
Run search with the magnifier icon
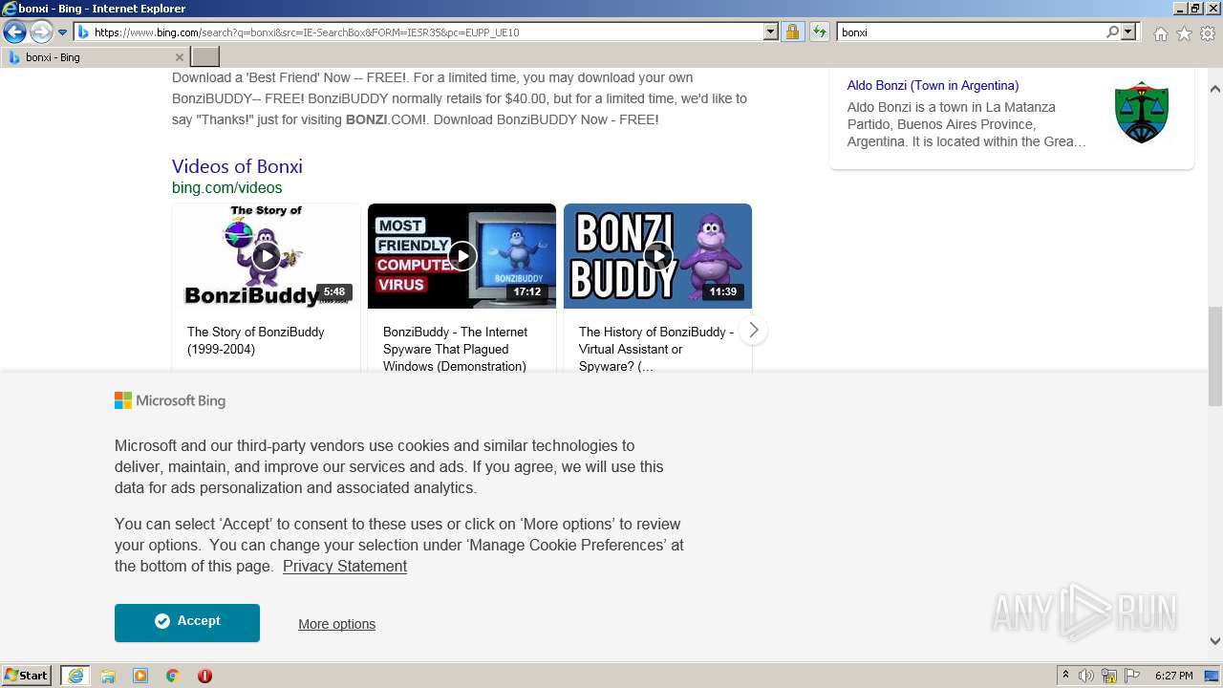[1112, 32]
